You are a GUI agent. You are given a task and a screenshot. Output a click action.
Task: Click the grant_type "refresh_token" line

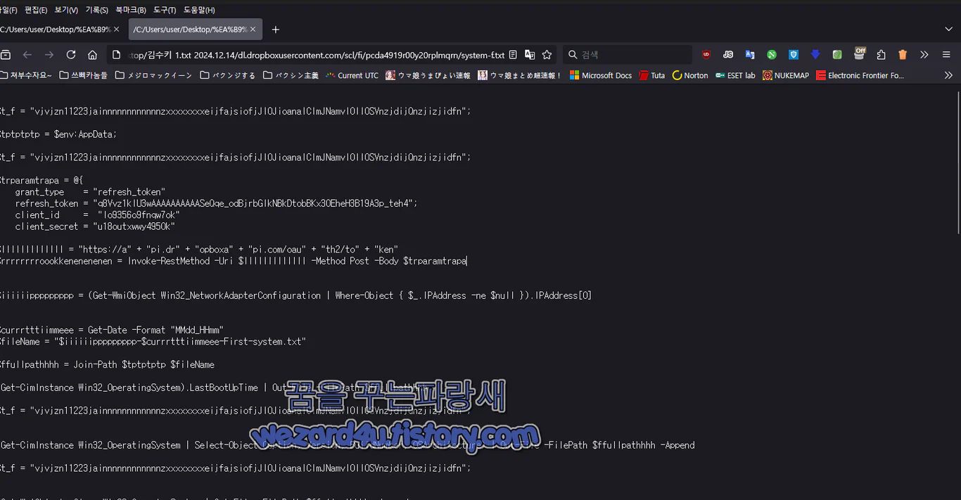click(89, 192)
